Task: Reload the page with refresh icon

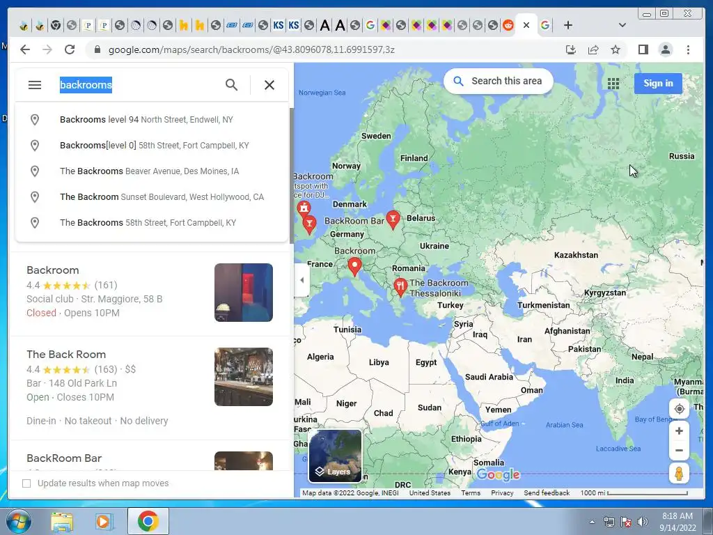Action: click(x=70, y=49)
